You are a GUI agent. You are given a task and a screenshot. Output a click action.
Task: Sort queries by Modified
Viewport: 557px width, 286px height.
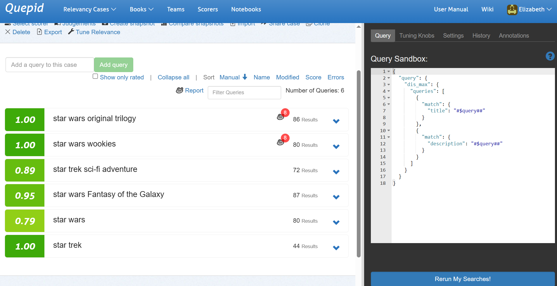288,77
